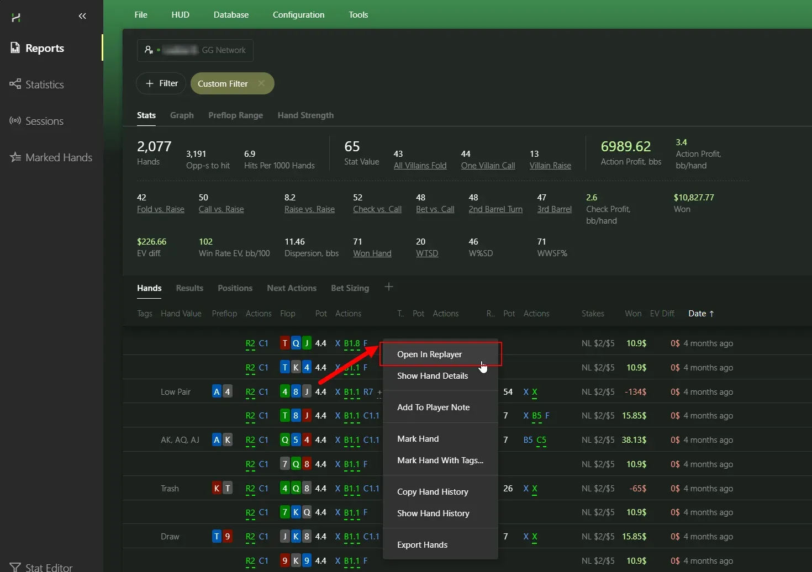Open Statistics from the sidebar
The width and height of the screenshot is (812, 572).
click(44, 84)
